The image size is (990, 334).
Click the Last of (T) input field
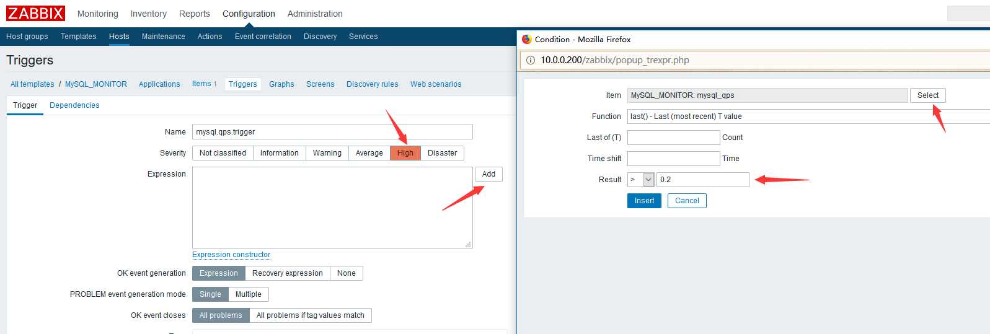(673, 138)
